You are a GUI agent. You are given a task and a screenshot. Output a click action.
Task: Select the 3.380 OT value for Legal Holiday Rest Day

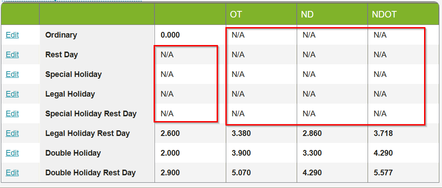(x=241, y=133)
